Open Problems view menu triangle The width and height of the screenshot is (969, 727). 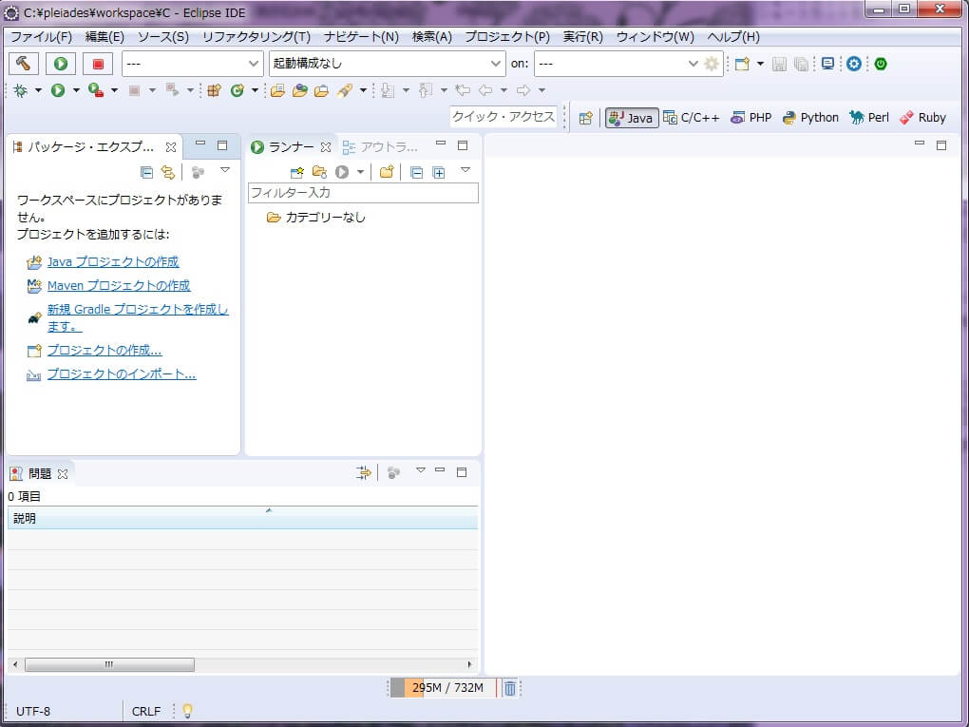coord(421,470)
